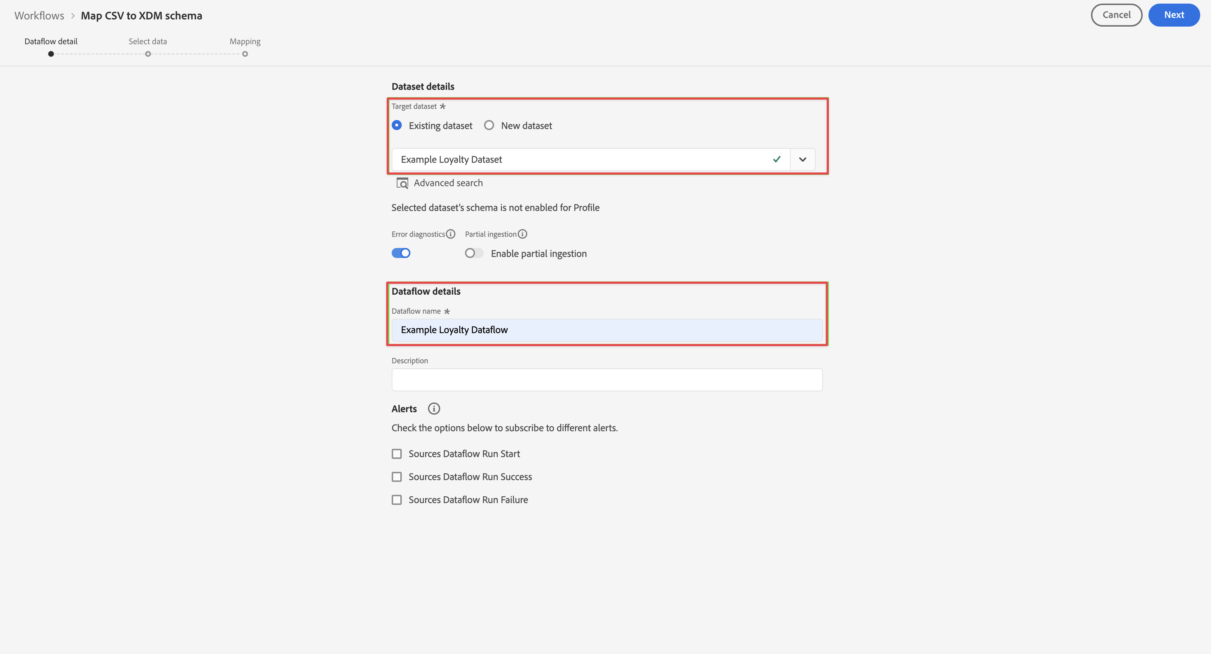Click the green checkmark in dataset field
Image resolution: width=1211 pixels, height=654 pixels.
(x=777, y=160)
